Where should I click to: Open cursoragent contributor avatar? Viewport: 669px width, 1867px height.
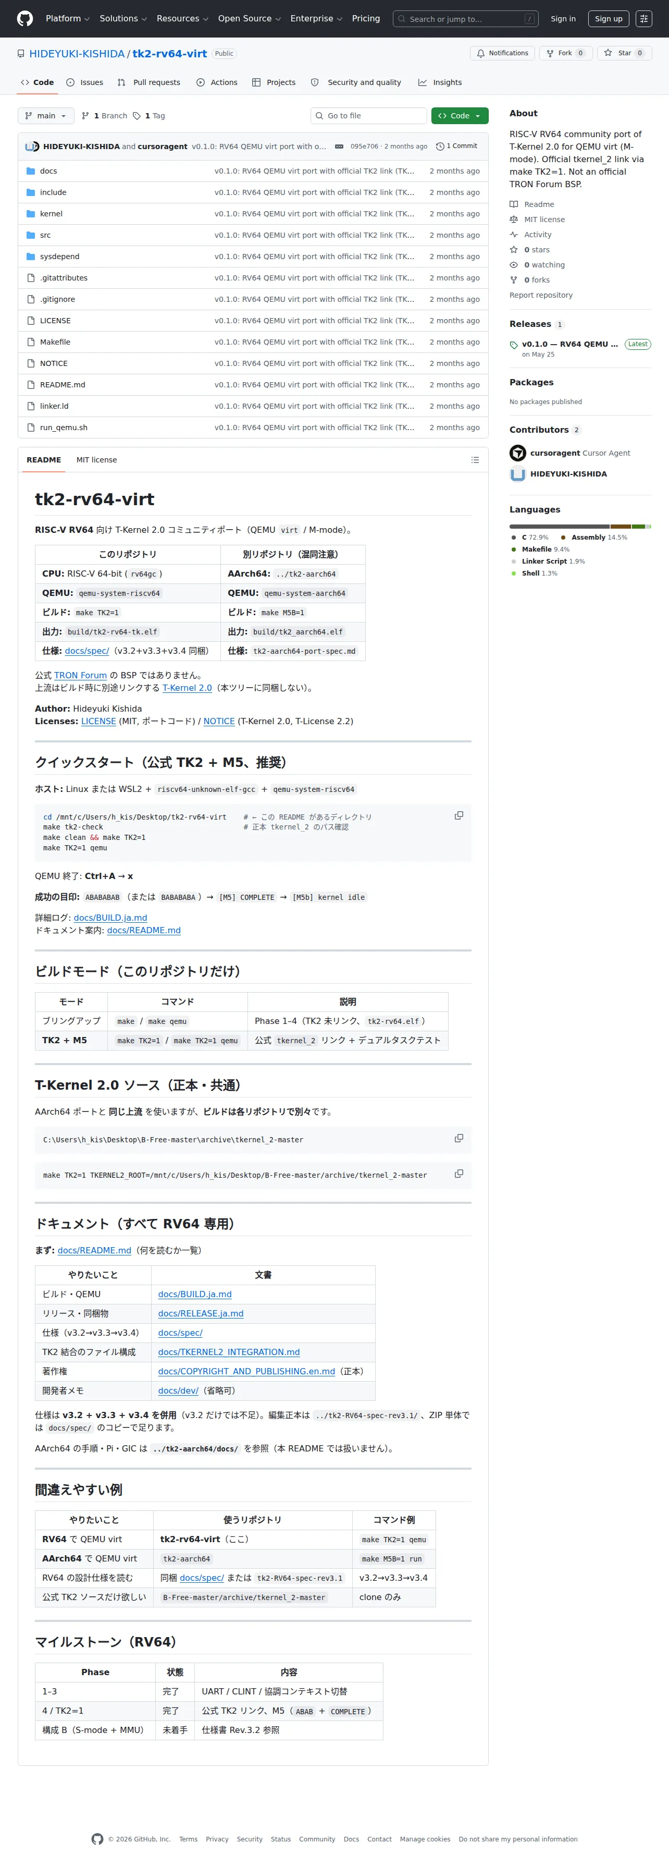[518, 453]
